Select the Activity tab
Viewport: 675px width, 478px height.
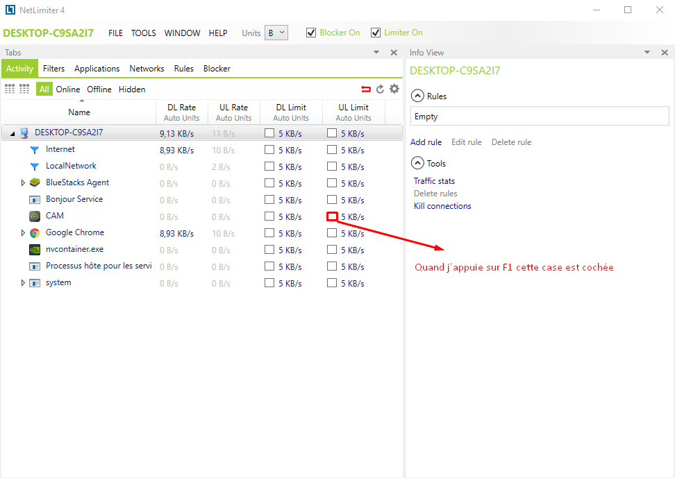pyautogui.click(x=20, y=69)
